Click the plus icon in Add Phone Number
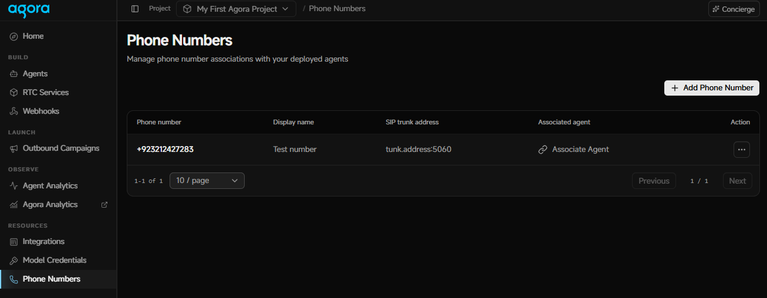Screen dimensions: 767x298 tap(675, 88)
